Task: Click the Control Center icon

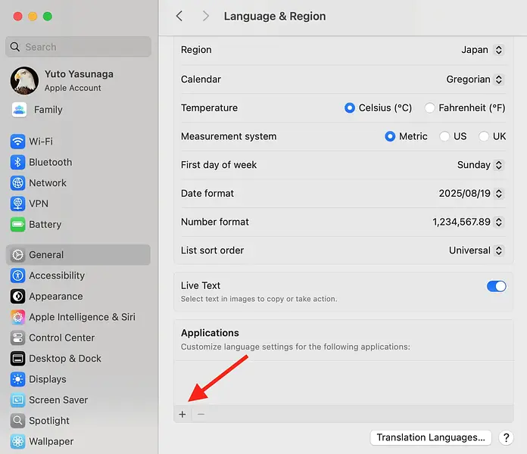Action: 18,337
